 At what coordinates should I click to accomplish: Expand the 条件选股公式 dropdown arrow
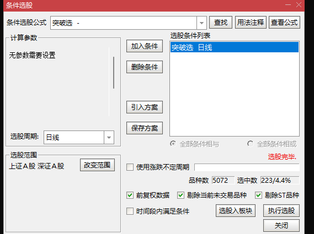pos(201,23)
